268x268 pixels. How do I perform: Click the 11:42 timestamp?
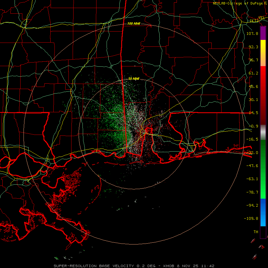[208, 266]
